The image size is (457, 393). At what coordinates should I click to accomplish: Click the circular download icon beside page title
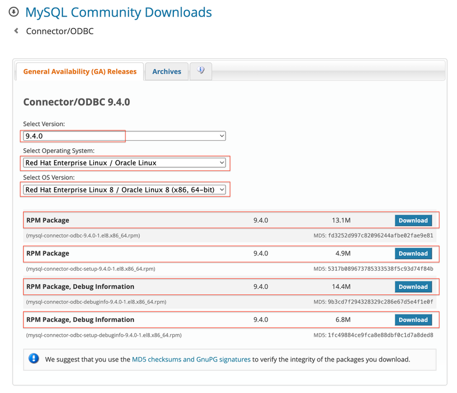13,12
